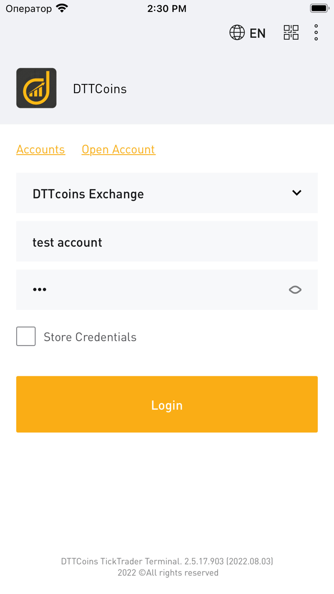
Task: Click the DTTCoins app logo
Action: [36, 88]
